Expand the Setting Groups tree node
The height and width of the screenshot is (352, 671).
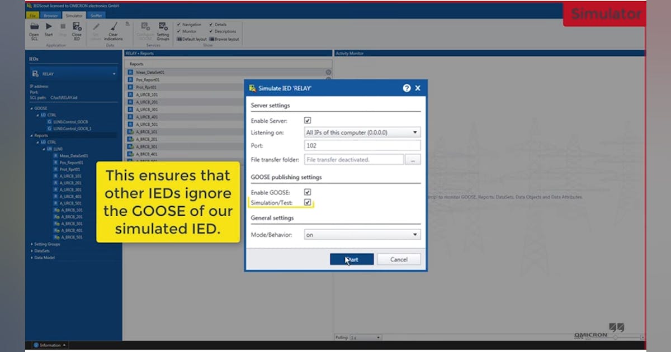[31, 244]
